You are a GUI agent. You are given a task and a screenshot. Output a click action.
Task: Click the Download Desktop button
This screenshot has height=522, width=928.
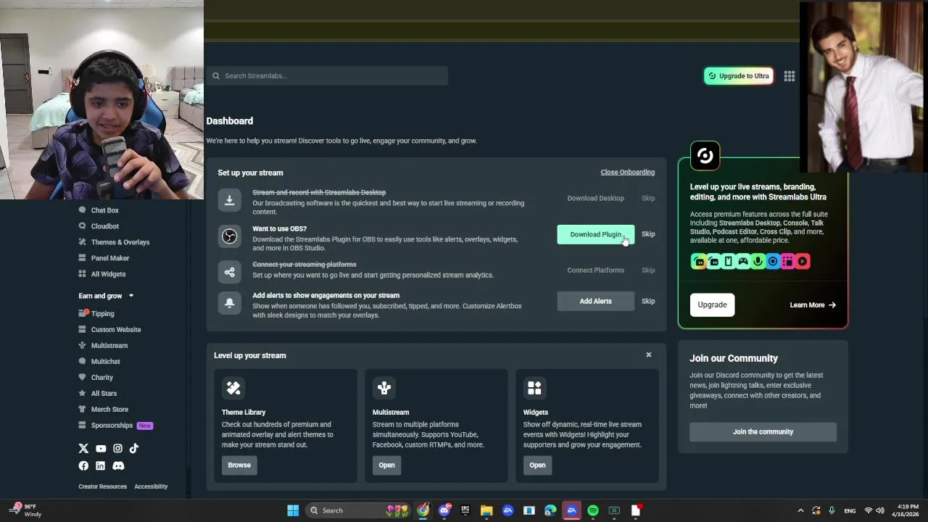point(595,199)
